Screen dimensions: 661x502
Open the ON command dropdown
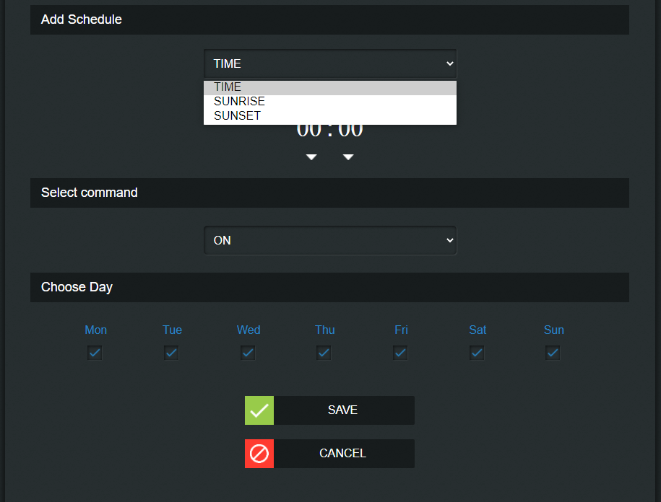click(x=330, y=240)
